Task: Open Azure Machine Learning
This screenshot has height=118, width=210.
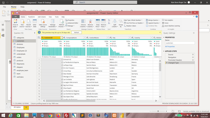Action: click(x=171, y=26)
